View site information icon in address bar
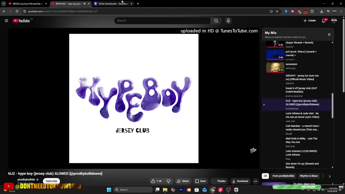345x194 pixels. pyautogui.click(x=25, y=11)
